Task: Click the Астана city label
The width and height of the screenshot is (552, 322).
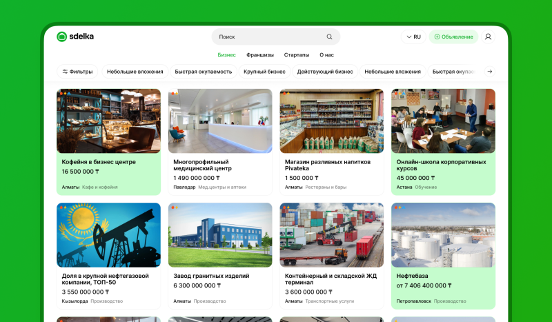Action: (x=404, y=188)
